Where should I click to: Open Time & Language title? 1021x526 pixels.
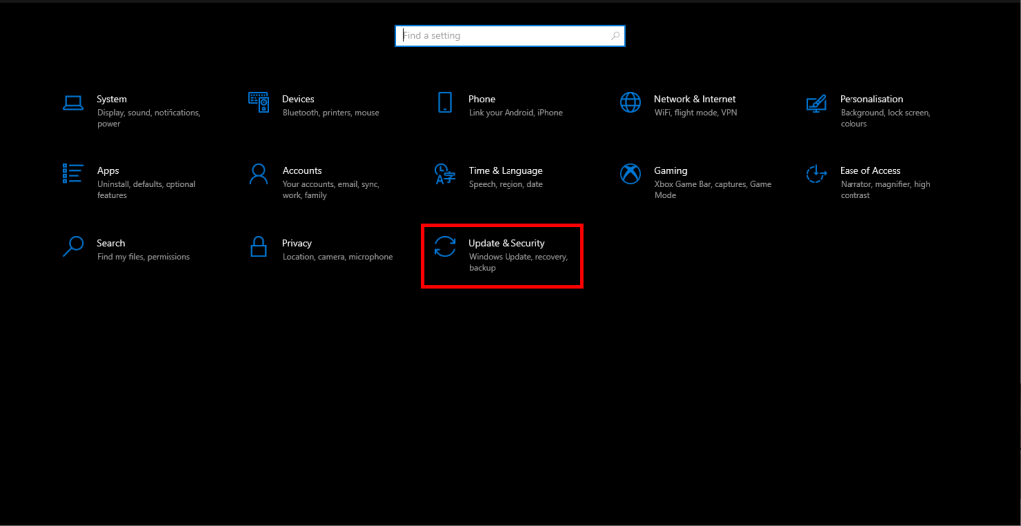(x=506, y=171)
